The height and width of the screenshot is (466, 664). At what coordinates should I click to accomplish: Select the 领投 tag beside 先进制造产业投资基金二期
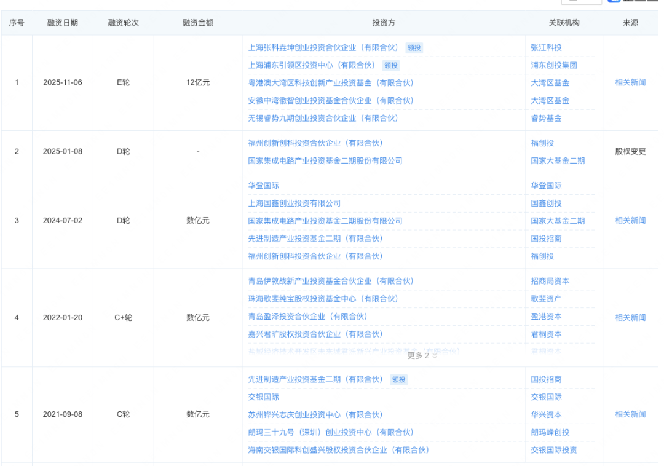click(x=398, y=380)
